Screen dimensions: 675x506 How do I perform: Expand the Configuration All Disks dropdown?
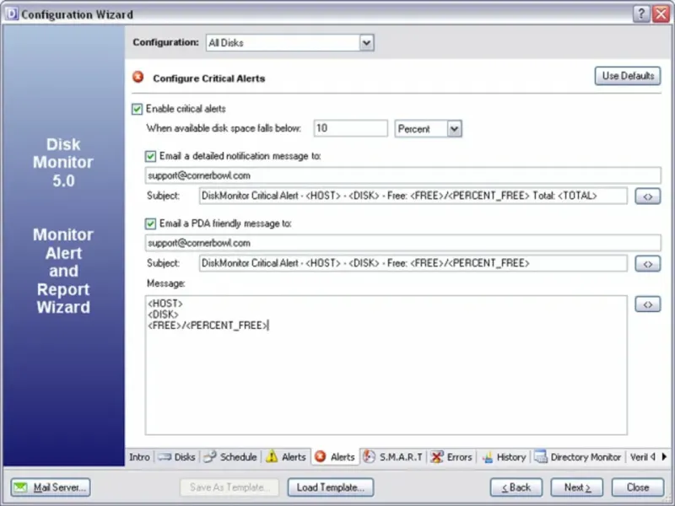click(x=366, y=43)
